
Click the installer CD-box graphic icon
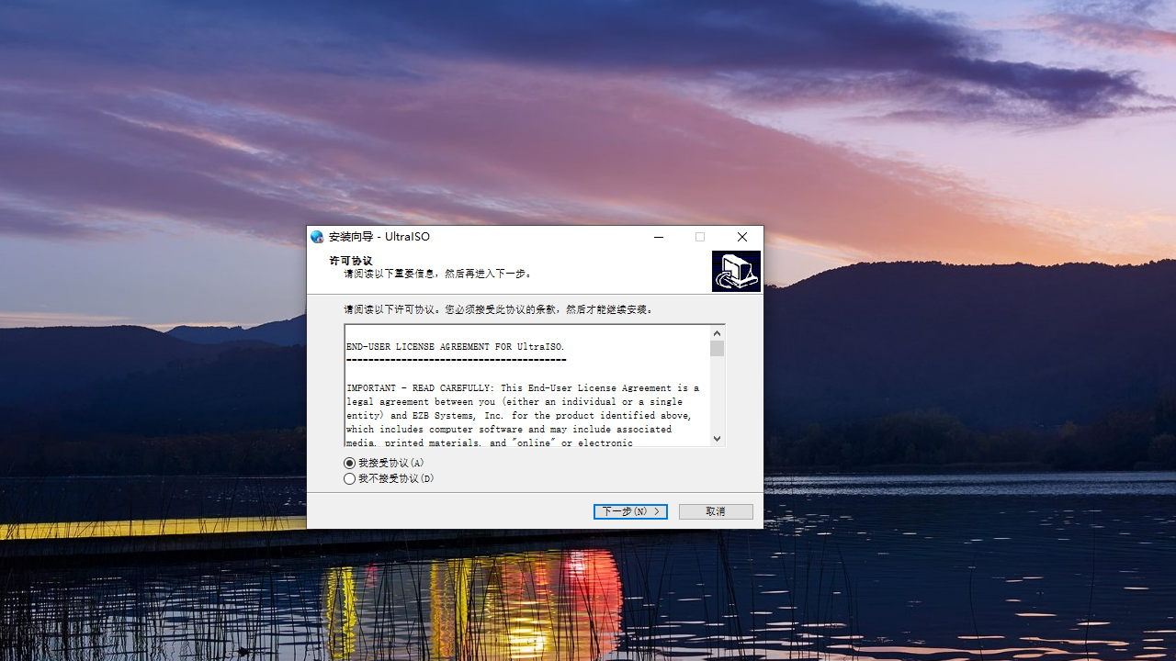click(735, 270)
